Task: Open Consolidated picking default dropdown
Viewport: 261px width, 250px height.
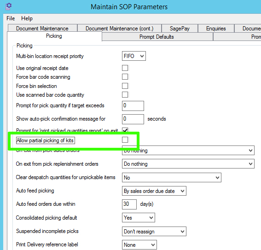Action: (x=138, y=218)
